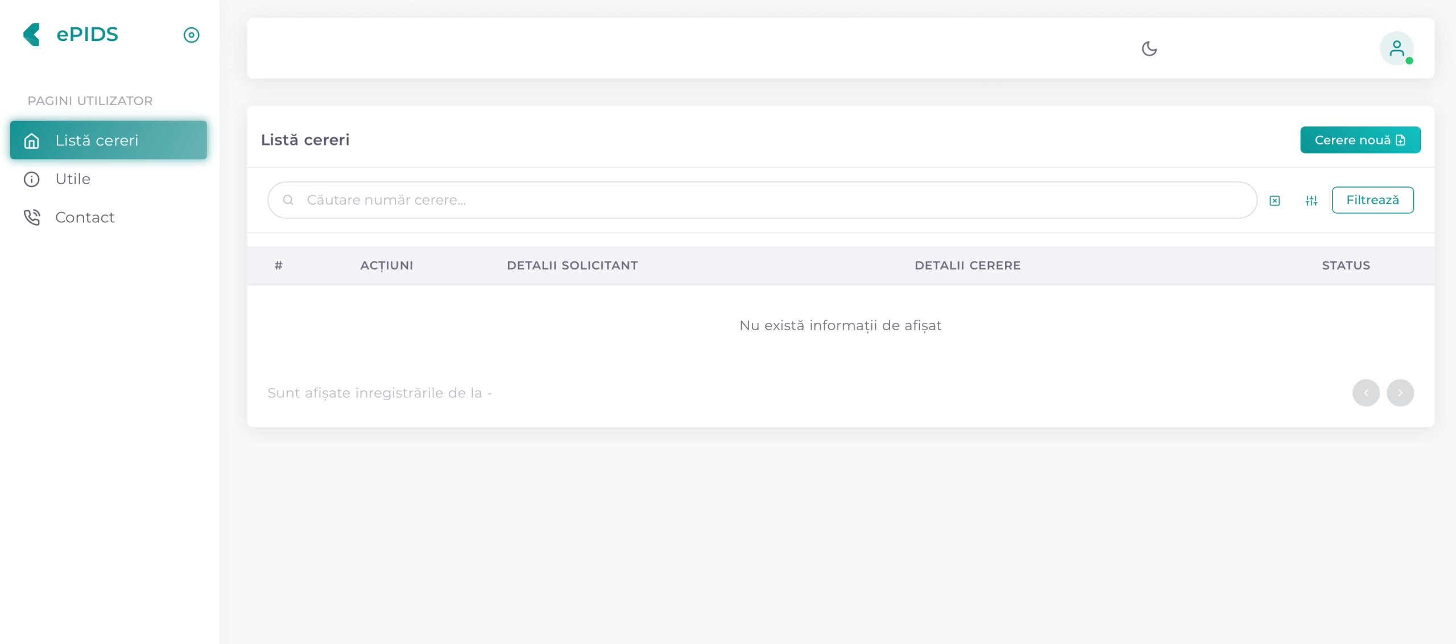1456x644 pixels.
Task: Click the home icon in sidebar
Action: click(x=32, y=140)
